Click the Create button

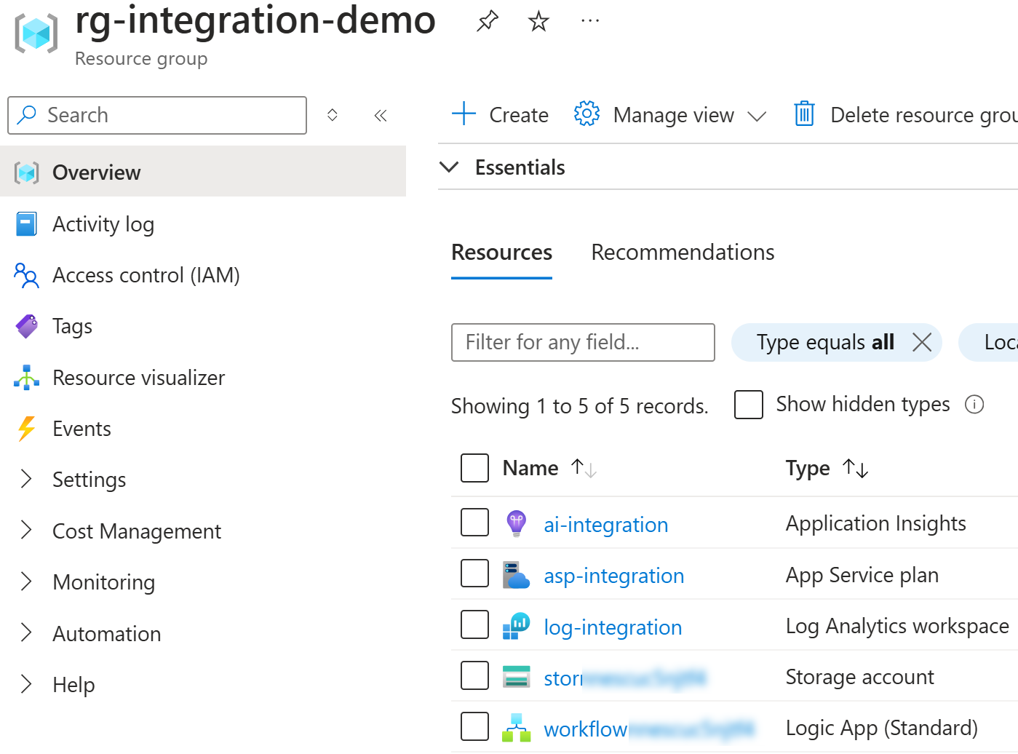(501, 115)
